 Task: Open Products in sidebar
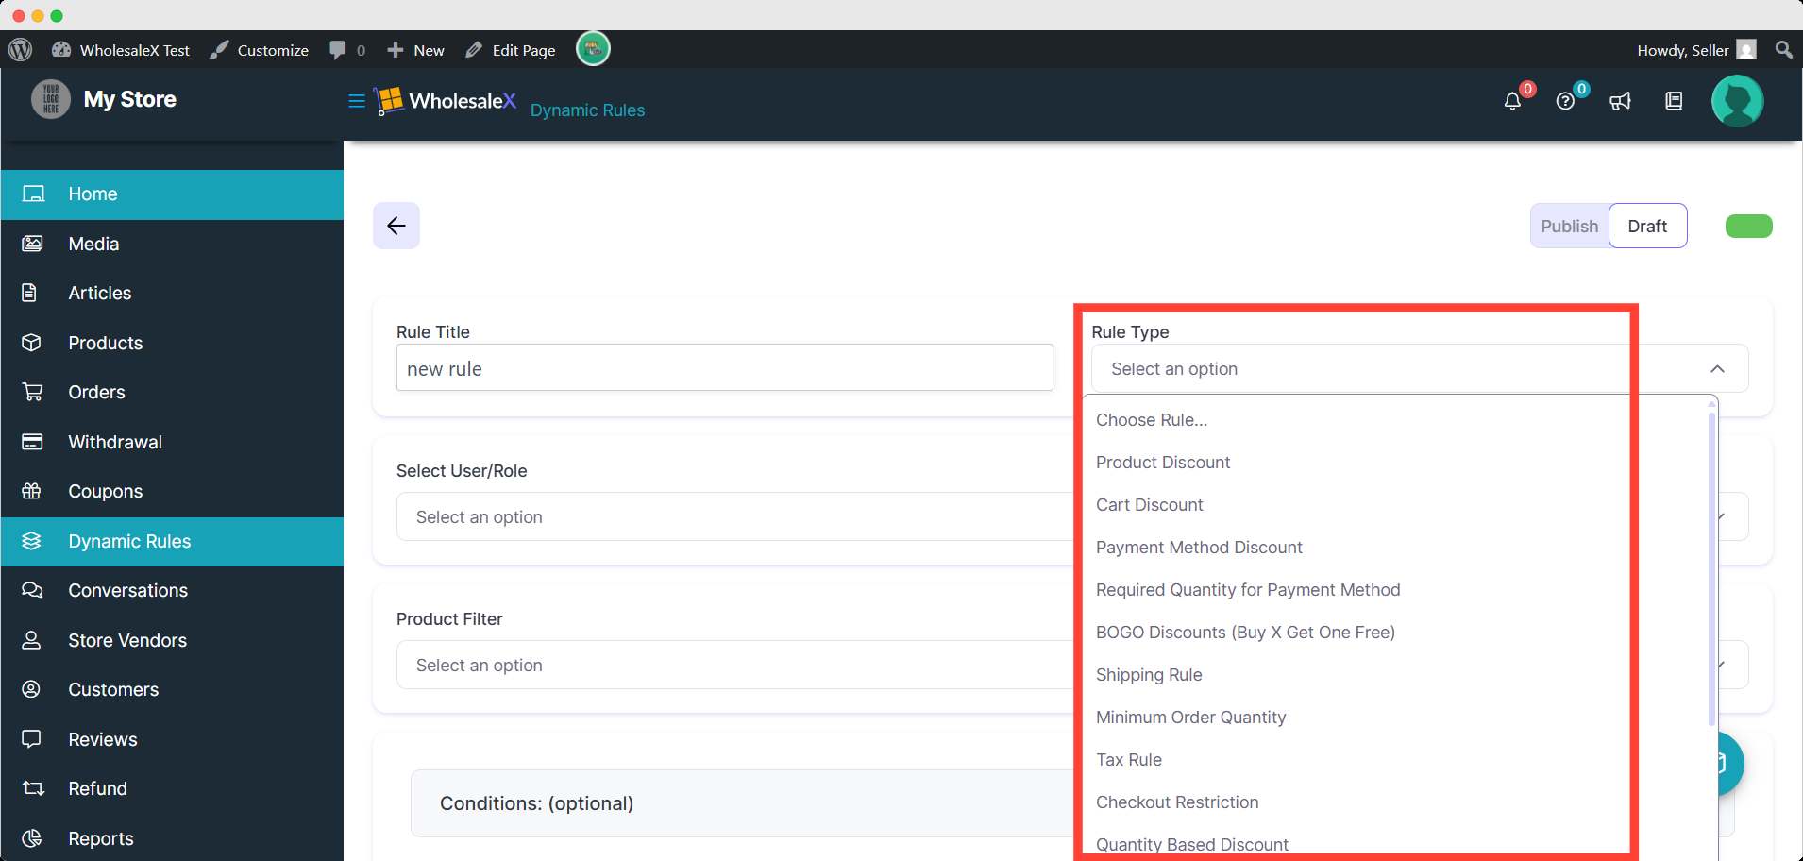pos(172,343)
